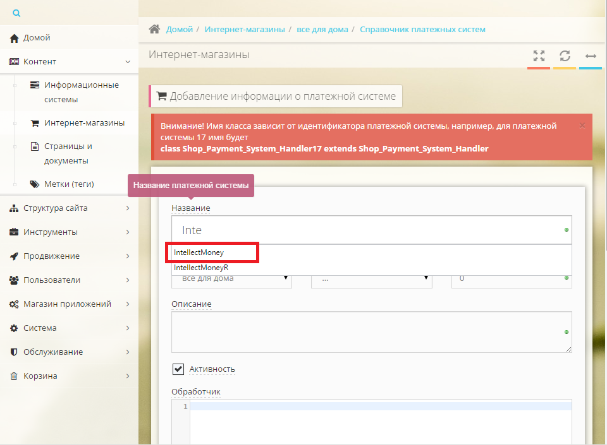This screenshot has height=445, width=607.
Task: Toggle the Активность checkbox
Action: click(x=178, y=369)
